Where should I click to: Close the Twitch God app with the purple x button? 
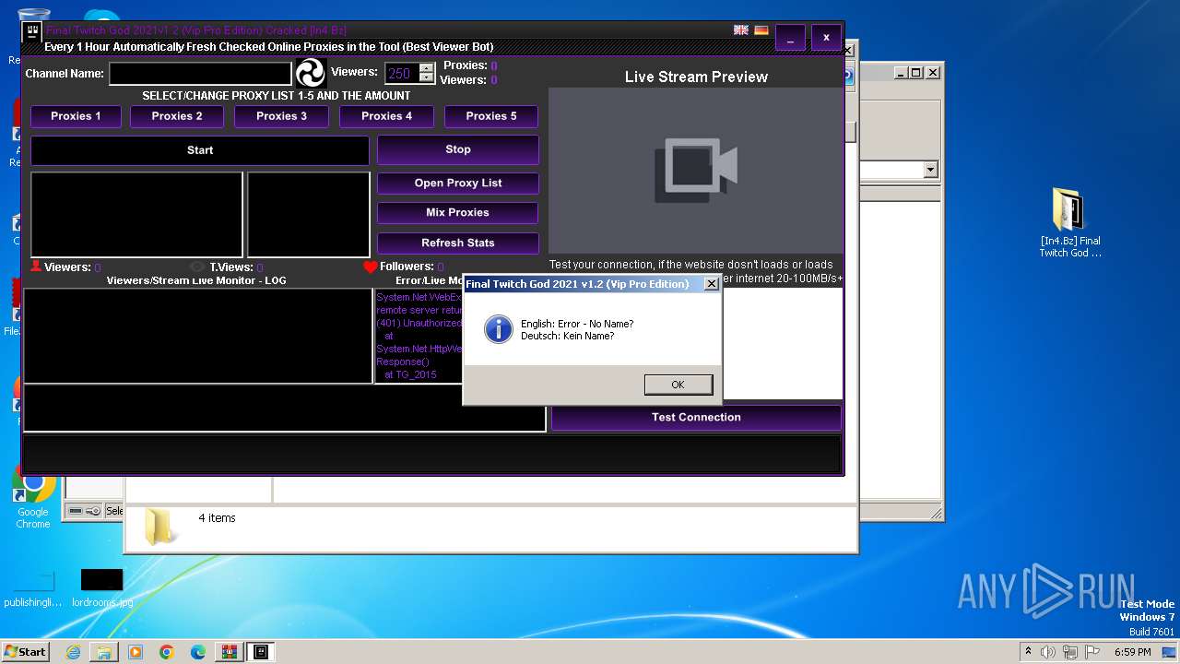[x=826, y=38]
